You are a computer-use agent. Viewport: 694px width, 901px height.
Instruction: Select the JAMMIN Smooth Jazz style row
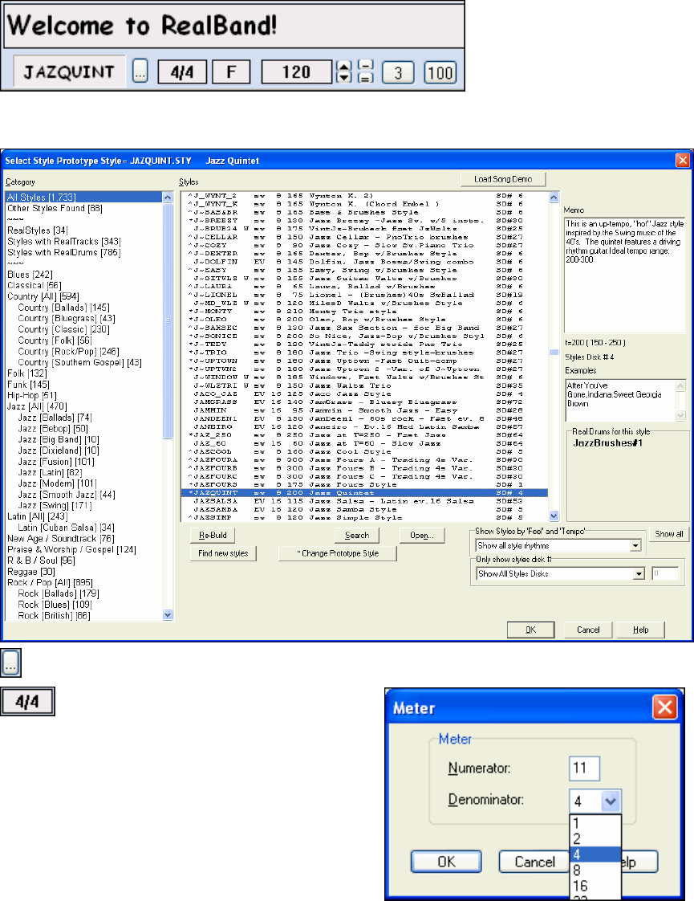click(x=364, y=410)
